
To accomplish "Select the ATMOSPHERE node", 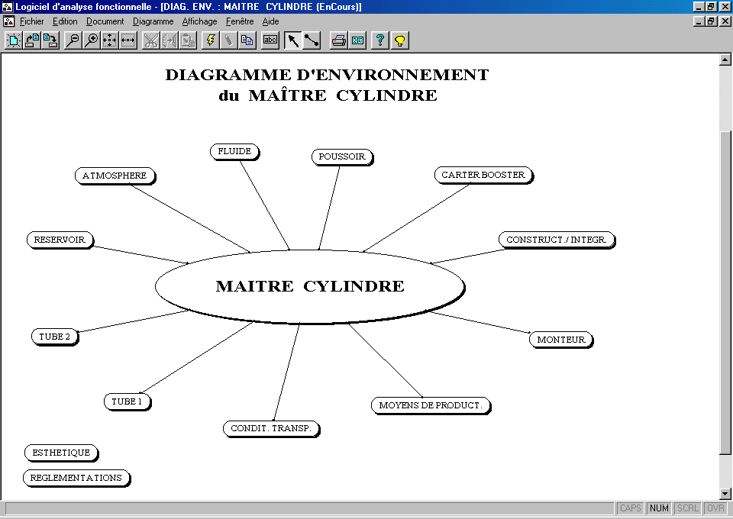I will [x=115, y=176].
